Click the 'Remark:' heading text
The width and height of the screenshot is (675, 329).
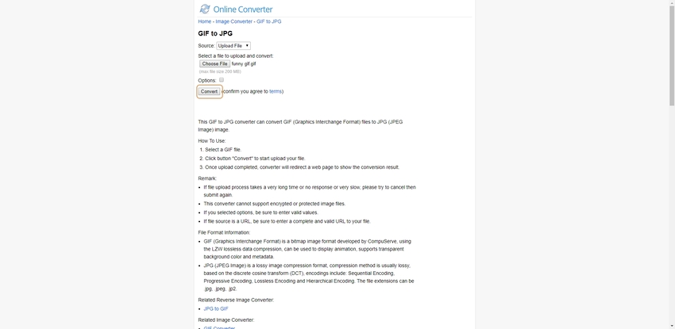click(x=207, y=178)
